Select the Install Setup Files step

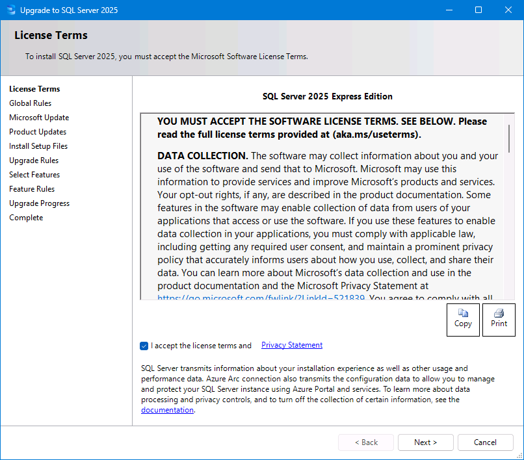pyautogui.click(x=38, y=146)
